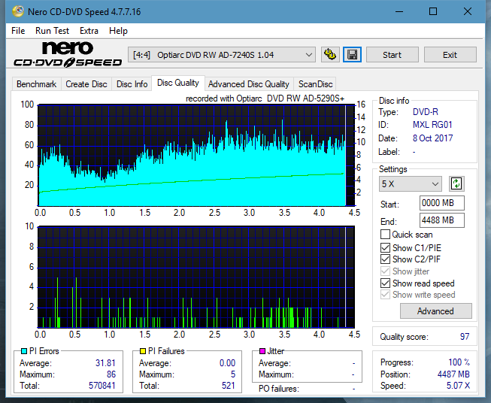This screenshot has height=403, width=491.
Task: Open the Extra menu
Action: 89,31
